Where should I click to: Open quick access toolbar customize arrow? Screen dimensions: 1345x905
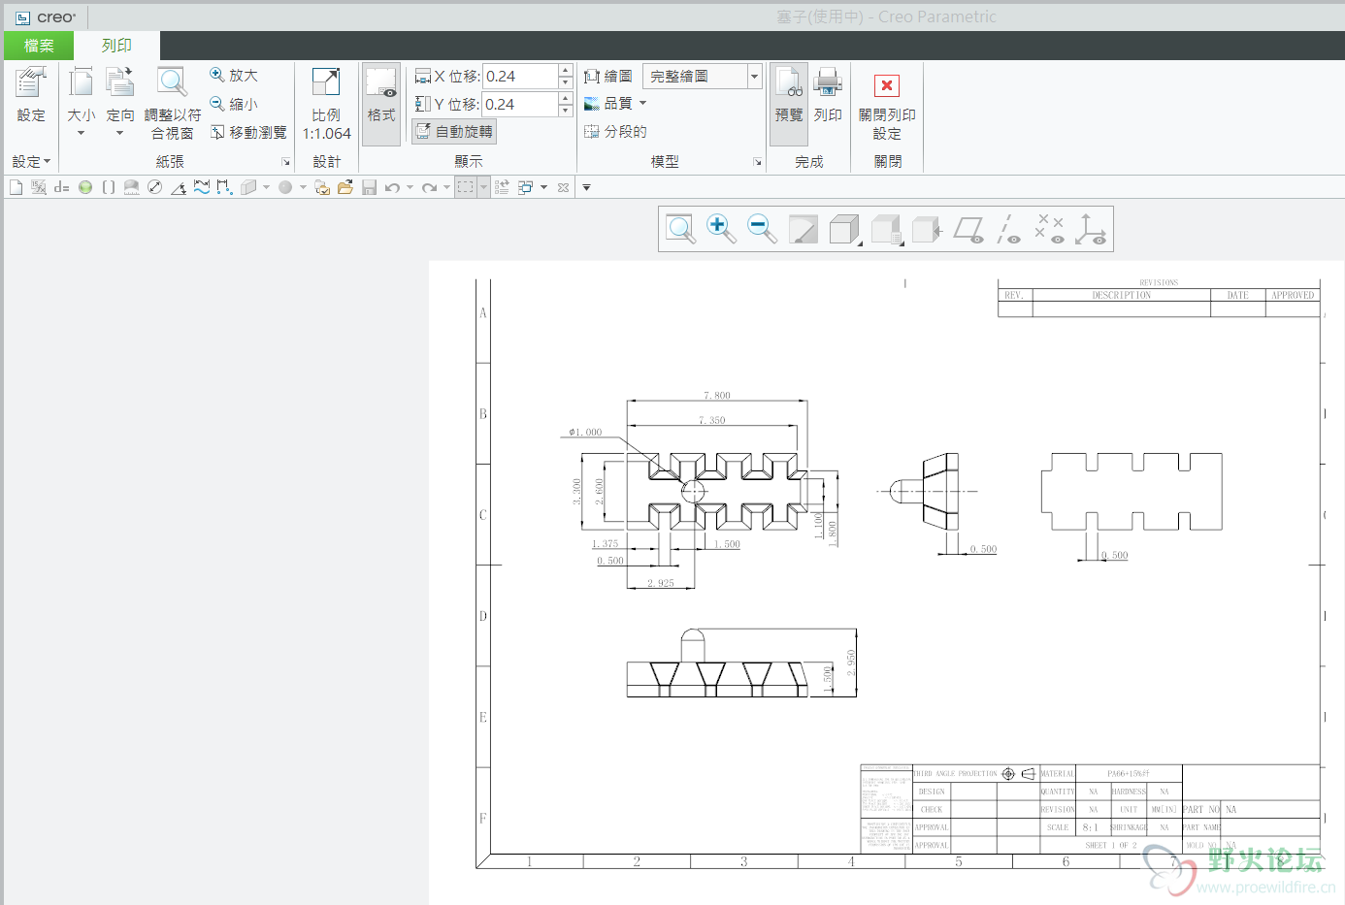click(x=586, y=187)
